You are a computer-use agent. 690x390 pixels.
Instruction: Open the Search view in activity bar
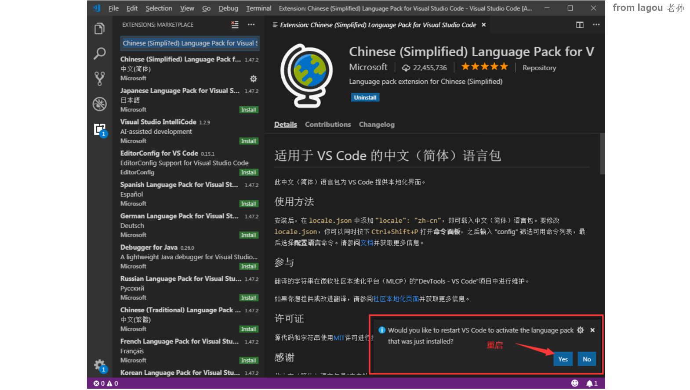[x=100, y=54]
